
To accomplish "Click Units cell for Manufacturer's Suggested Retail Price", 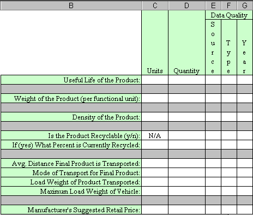I will tap(155, 210).
